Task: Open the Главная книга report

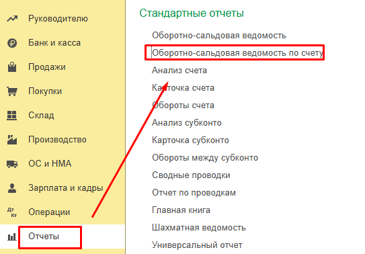Action: [x=181, y=210]
